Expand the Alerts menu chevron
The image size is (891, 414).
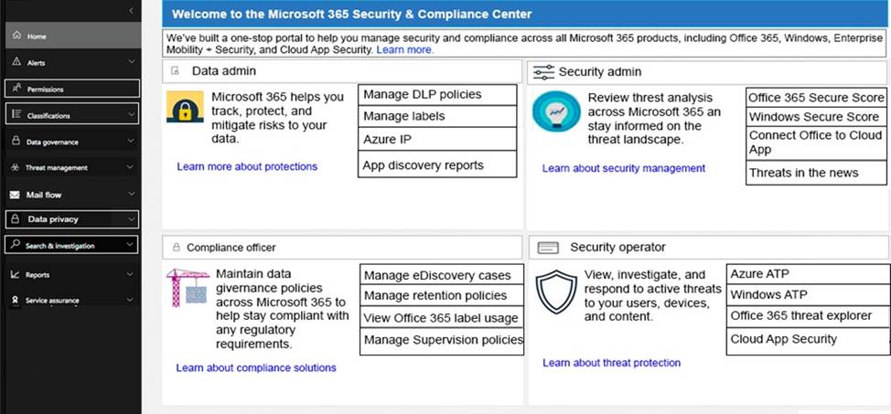tap(131, 61)
